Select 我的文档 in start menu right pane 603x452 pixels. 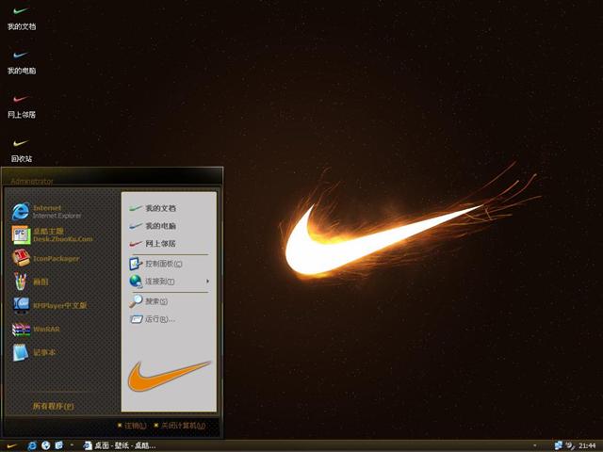tap(153, 208)
